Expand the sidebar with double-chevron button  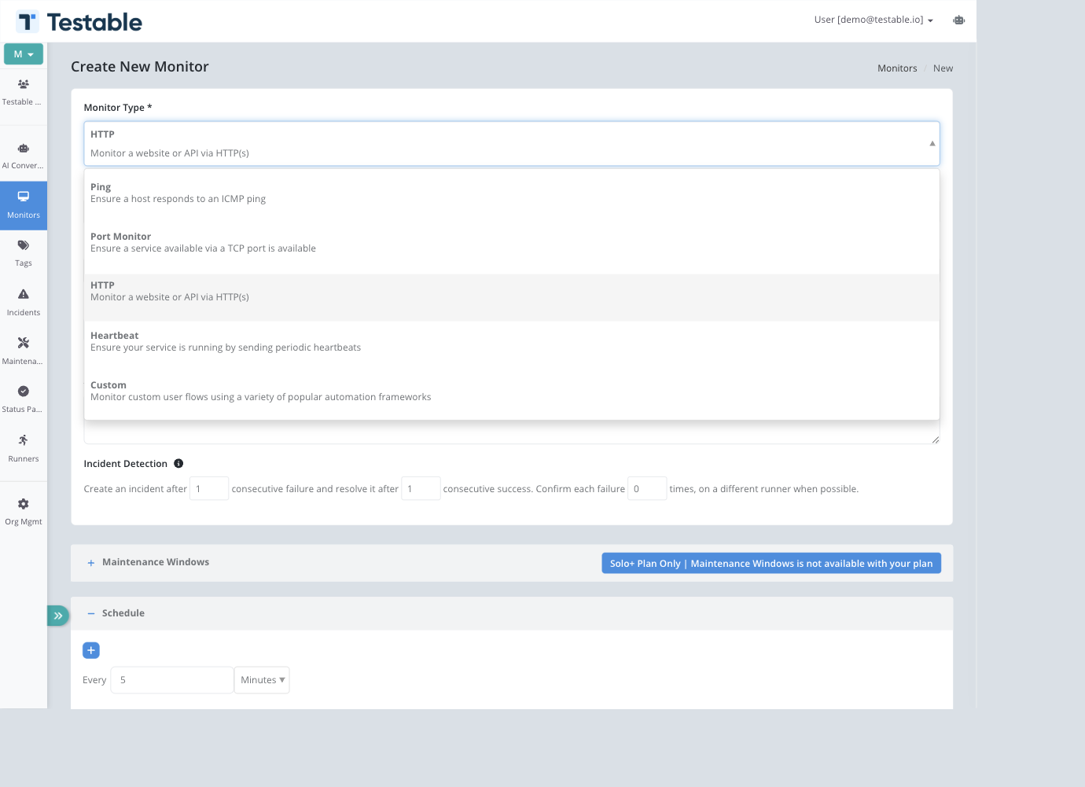(58, 616)
